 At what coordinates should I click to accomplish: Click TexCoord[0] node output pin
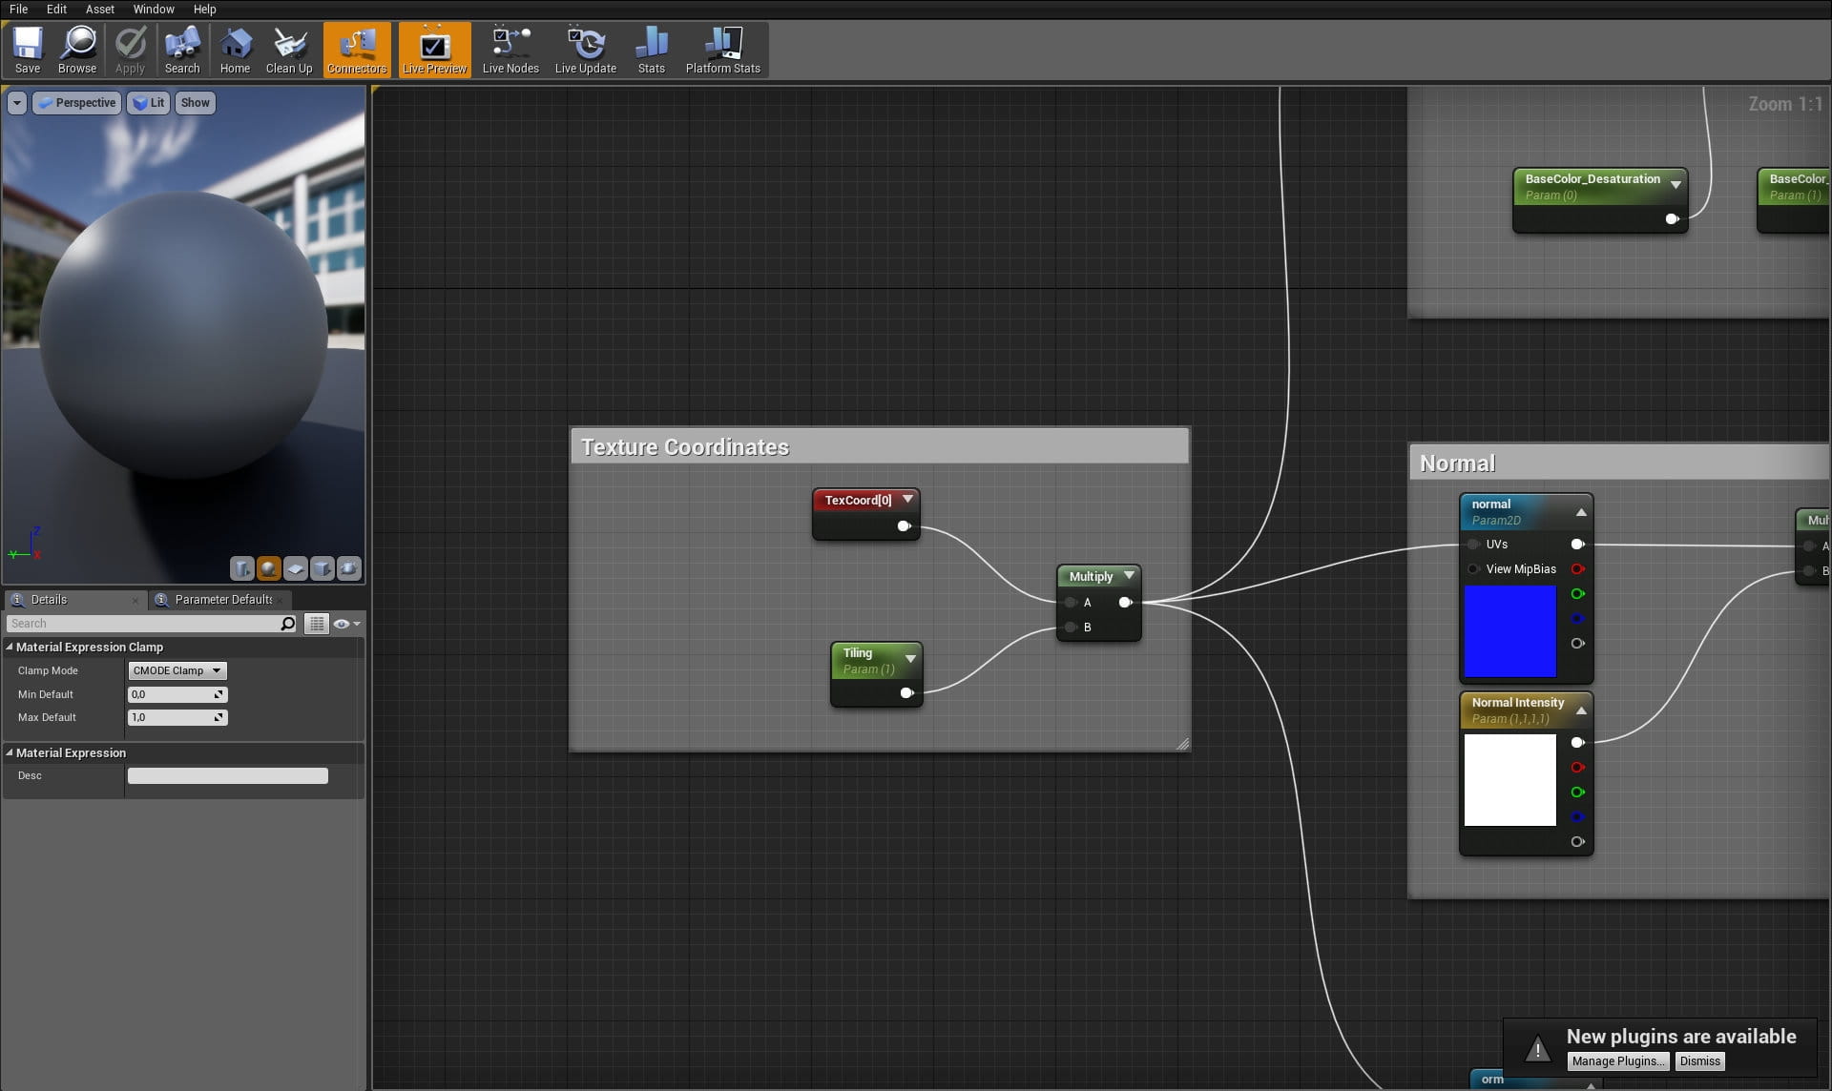pyautogui.click(x=904, y=525)
